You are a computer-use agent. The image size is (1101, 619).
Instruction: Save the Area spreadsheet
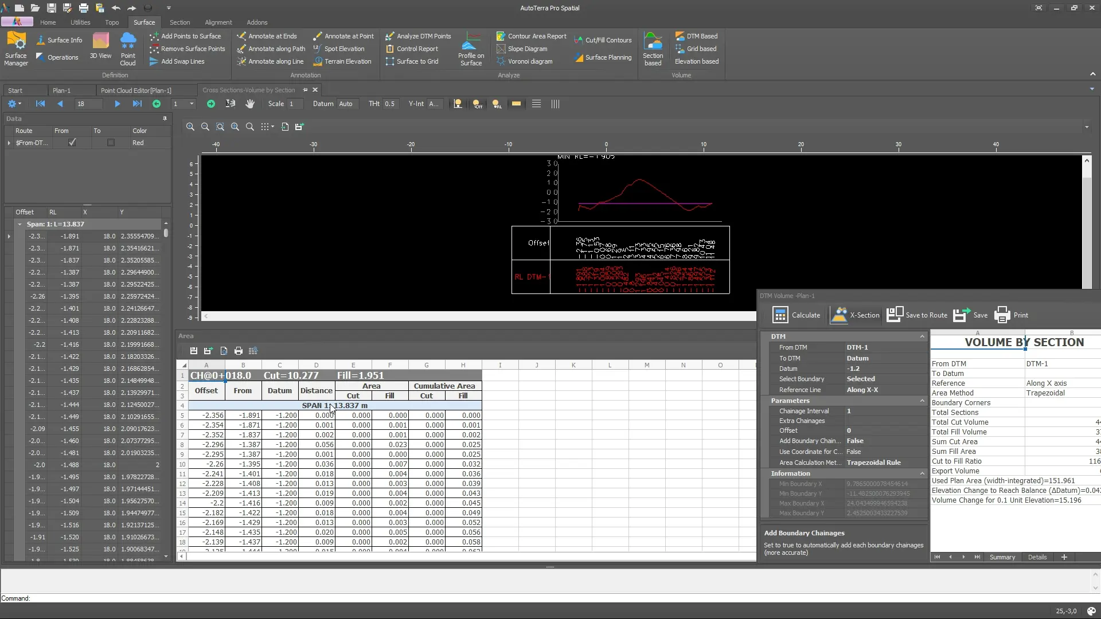(193, 351)
